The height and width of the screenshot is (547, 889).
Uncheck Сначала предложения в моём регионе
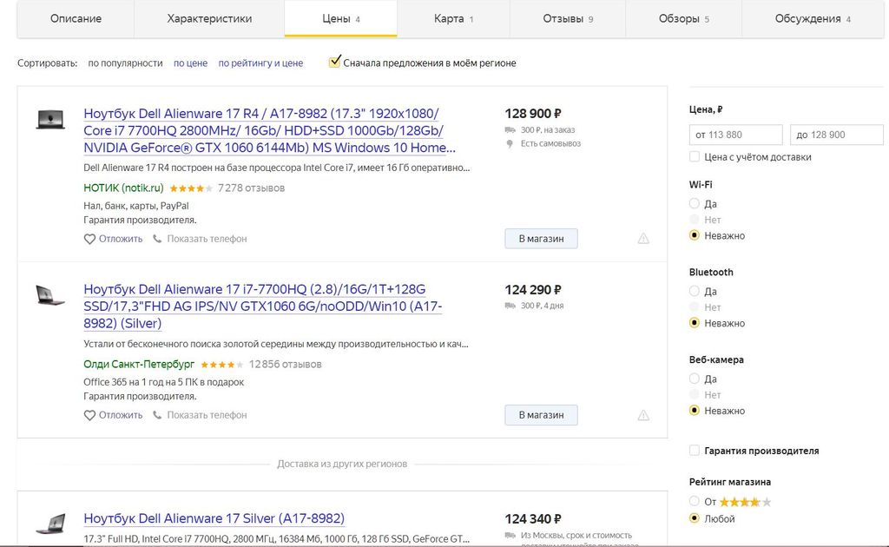coord(334,62)
